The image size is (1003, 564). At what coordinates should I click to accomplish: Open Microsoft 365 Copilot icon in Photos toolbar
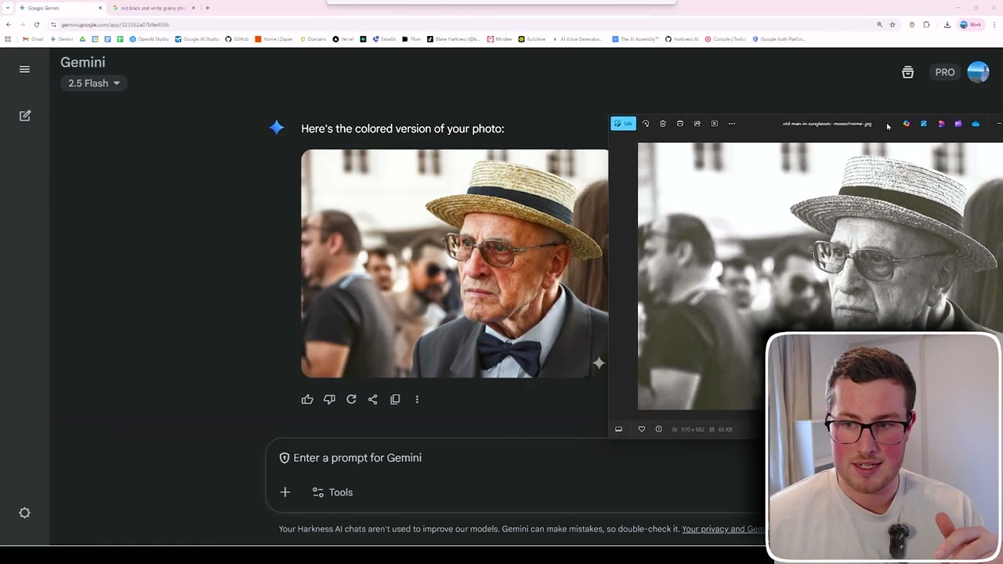pos(907,124)
